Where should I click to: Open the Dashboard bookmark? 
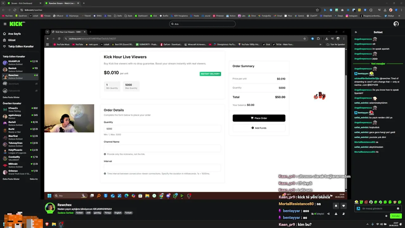141,16
